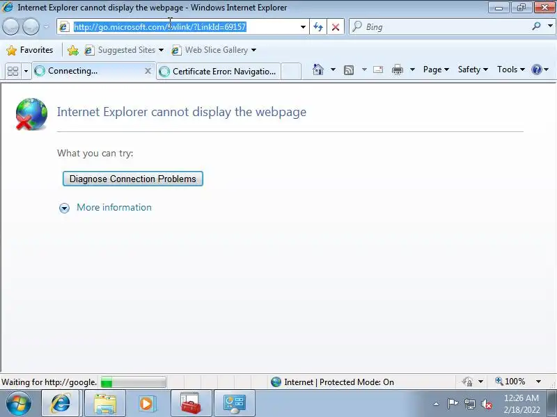Expand the Home button dropdown arrow
Viewport: 557px width, 417px height.
[333, 69]
